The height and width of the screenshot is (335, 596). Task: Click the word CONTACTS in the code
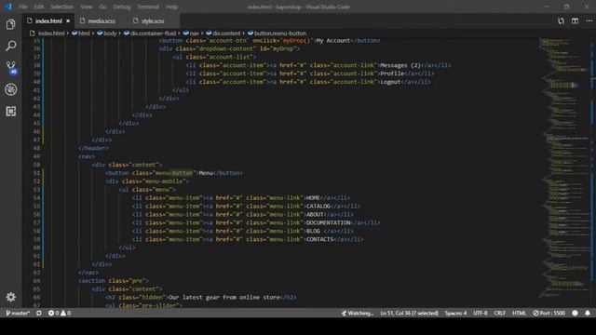(319, 239)
